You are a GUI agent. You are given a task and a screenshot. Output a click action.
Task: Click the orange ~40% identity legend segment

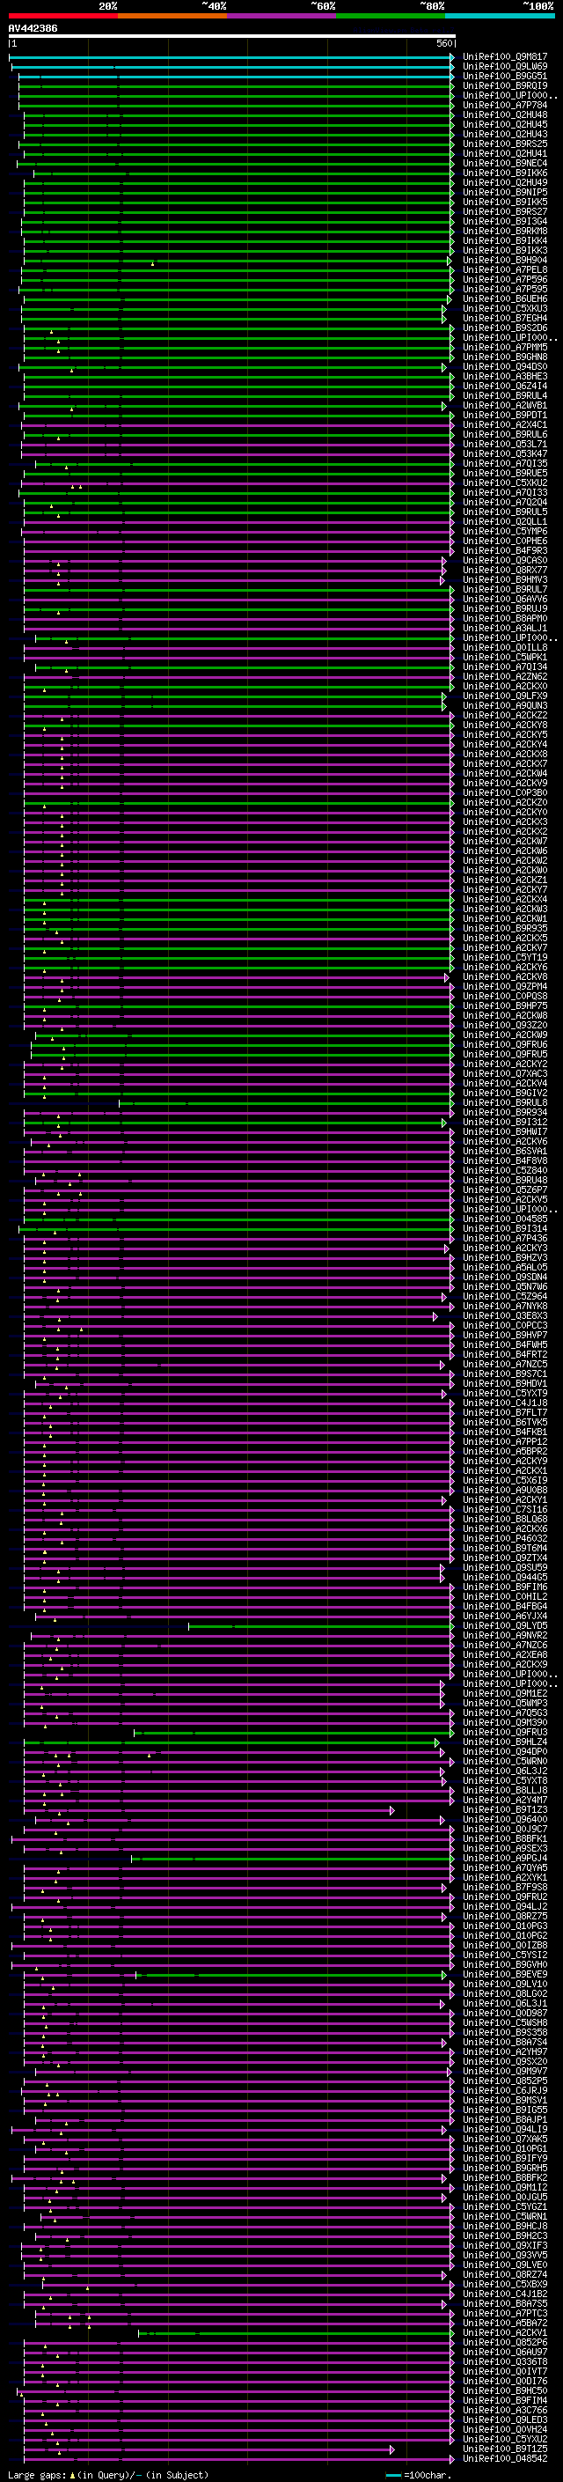pyautogui.click(x=172, y=16)
